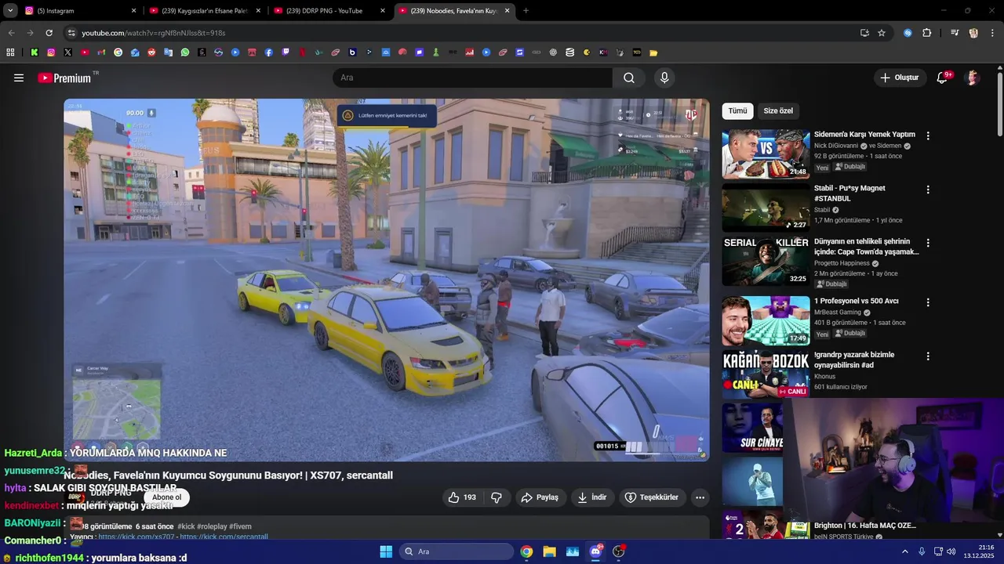Open Chrome extensions puzzle icon

[x=926, y=33]
